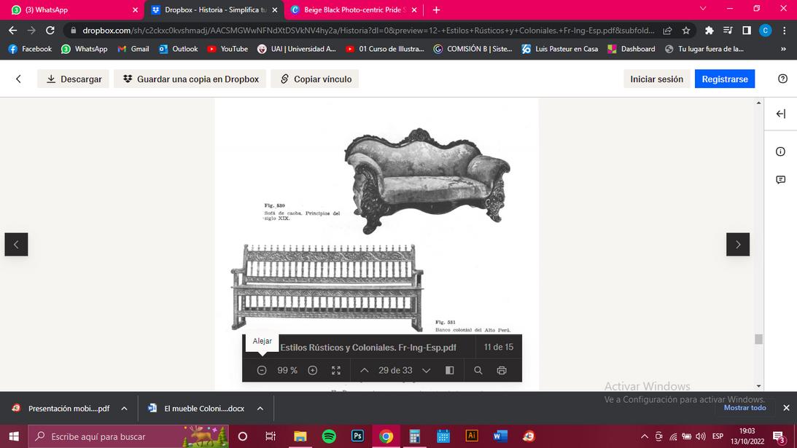
Task: Open the Gmail bookmark
Action: [x=133, y=49]
